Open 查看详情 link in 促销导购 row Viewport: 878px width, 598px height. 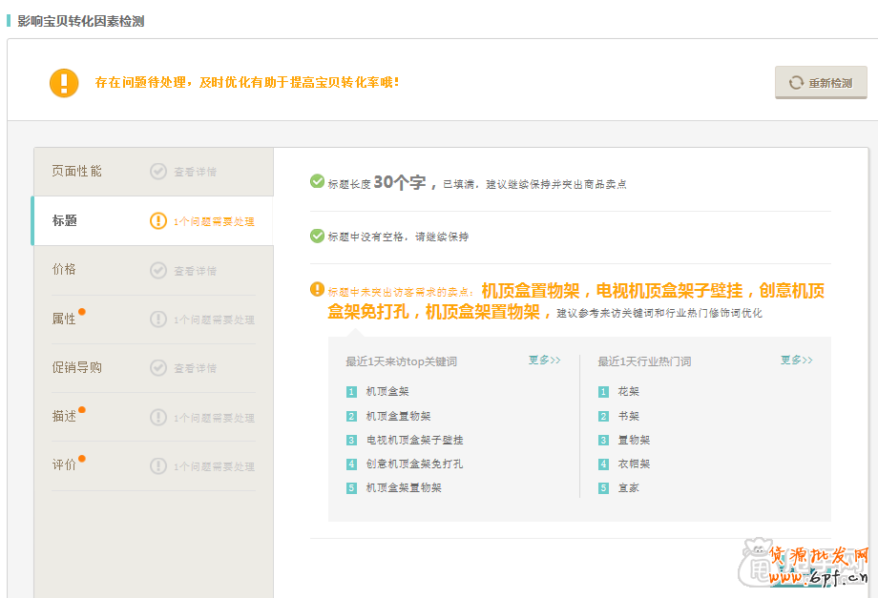(x=195, y=368)
